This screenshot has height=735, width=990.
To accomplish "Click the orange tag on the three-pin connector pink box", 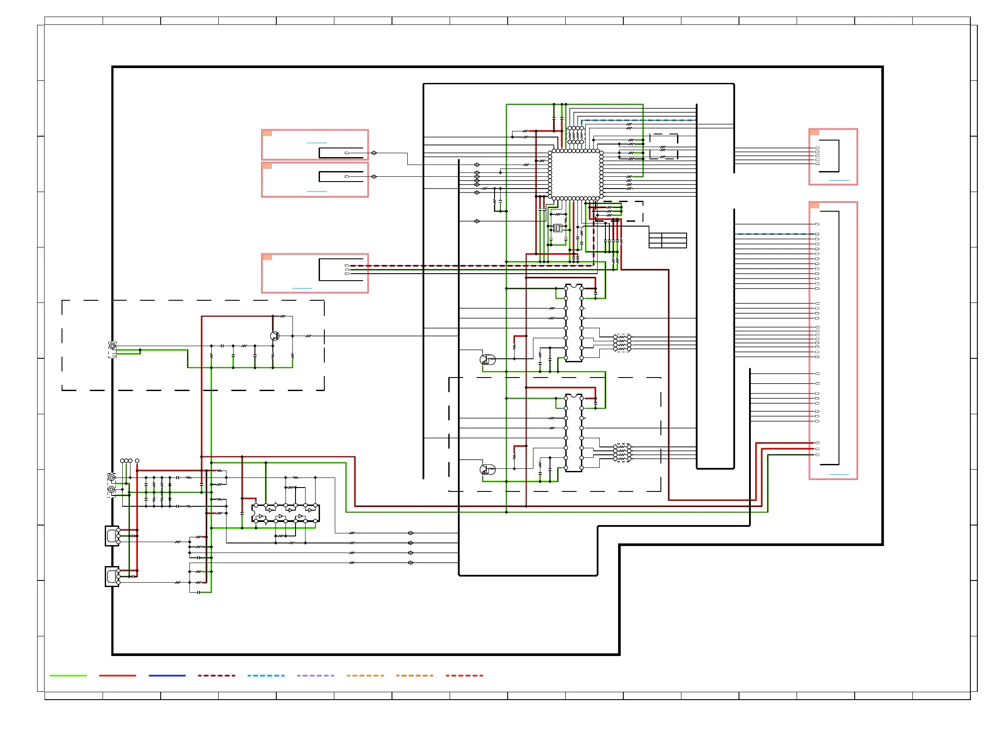I will tap(267, 257).
